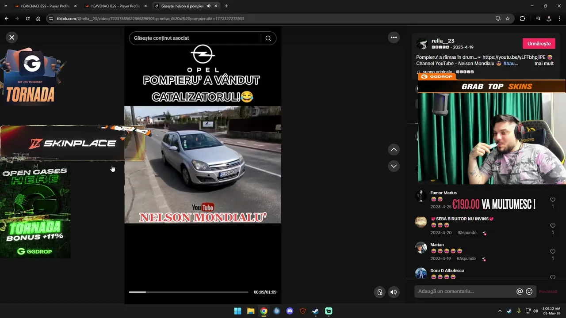Reload the page with refresh icon
This screenshot has height=318, width=566.
tap(27, 19)
